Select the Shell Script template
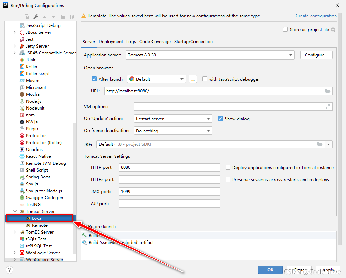This screenshot has height=278, width=346. (x=36, y=170)
